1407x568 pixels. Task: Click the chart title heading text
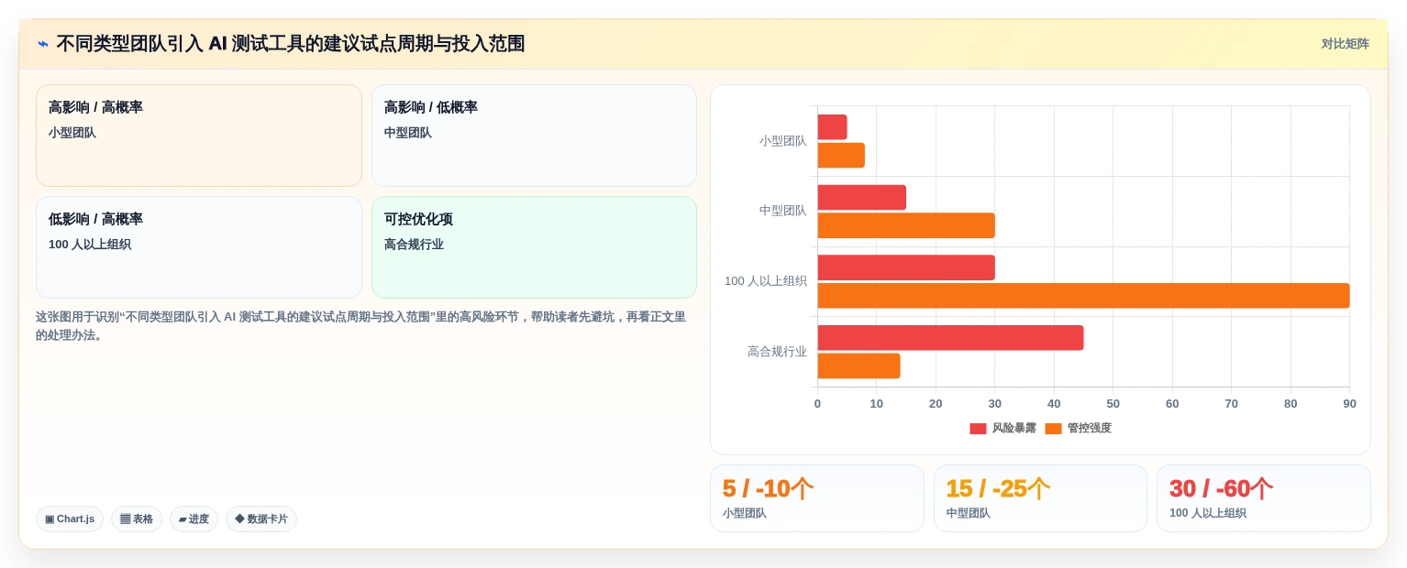click(x=291, y=44)
